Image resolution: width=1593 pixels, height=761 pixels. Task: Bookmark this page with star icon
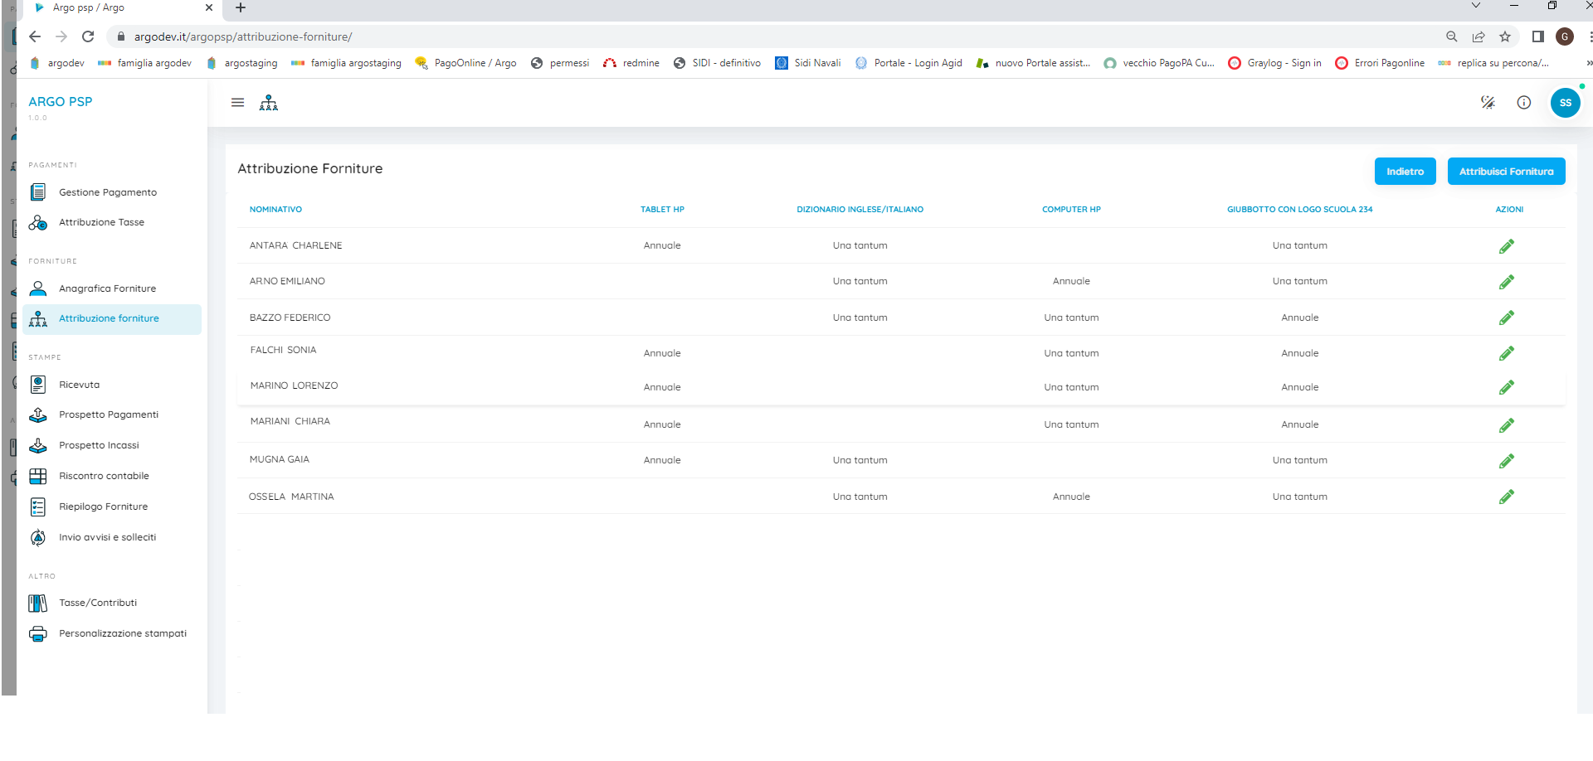1505,36
